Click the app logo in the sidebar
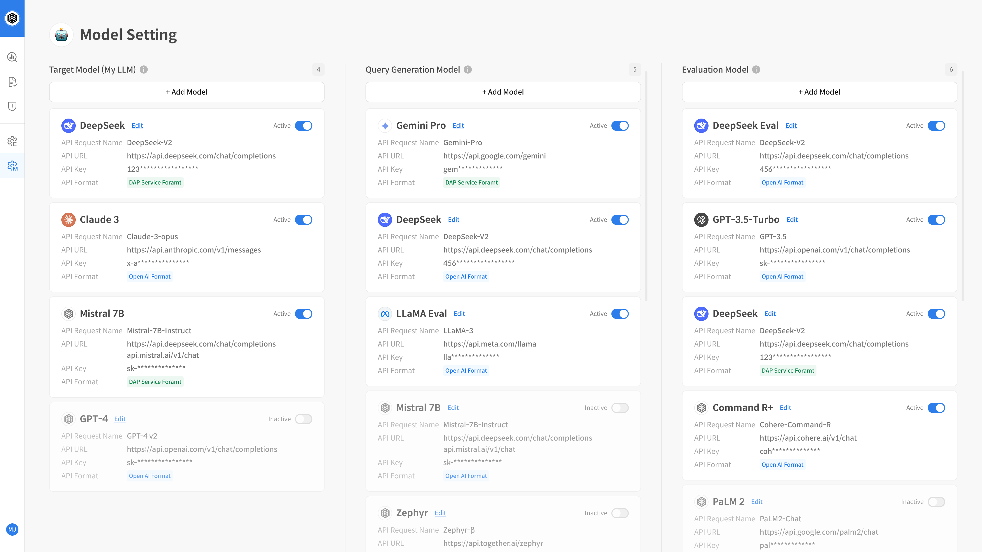 click(x=12, y=18)
